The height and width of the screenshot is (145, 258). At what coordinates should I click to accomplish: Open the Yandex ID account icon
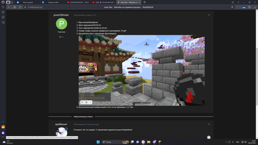click(x=15, y=7)
